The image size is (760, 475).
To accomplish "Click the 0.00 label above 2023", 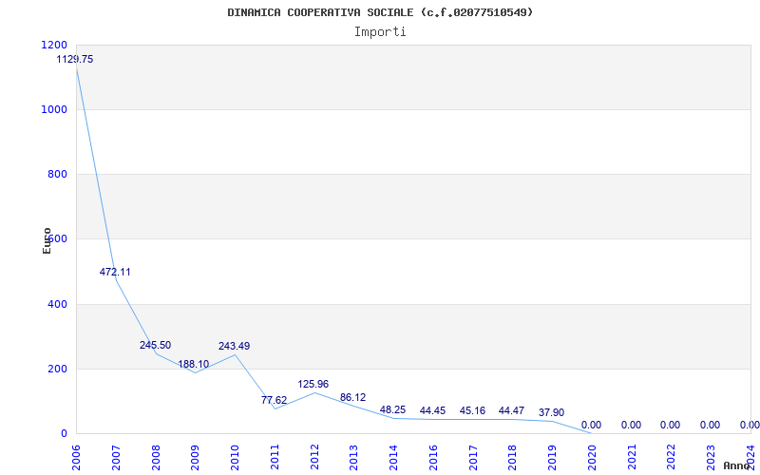I will click(x=710, y=425).
